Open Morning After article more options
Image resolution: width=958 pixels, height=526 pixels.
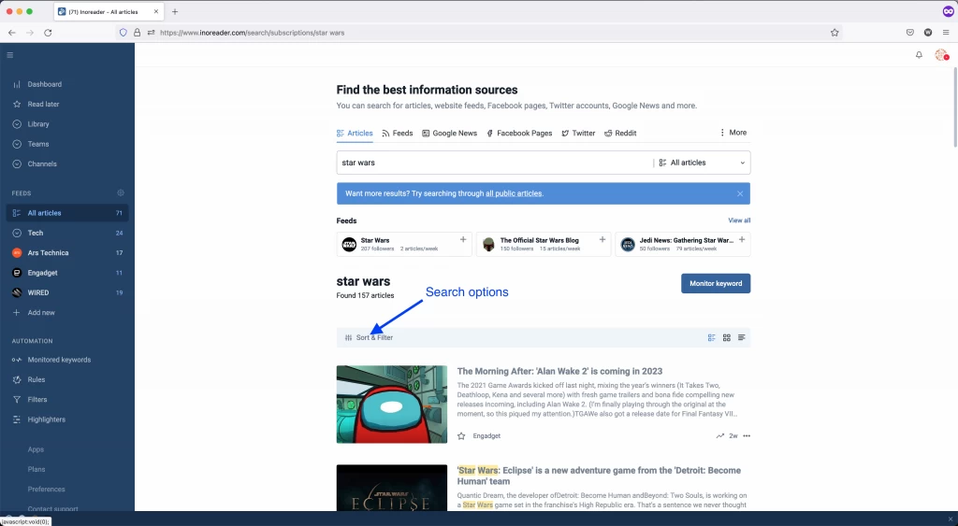click(747, 435)
